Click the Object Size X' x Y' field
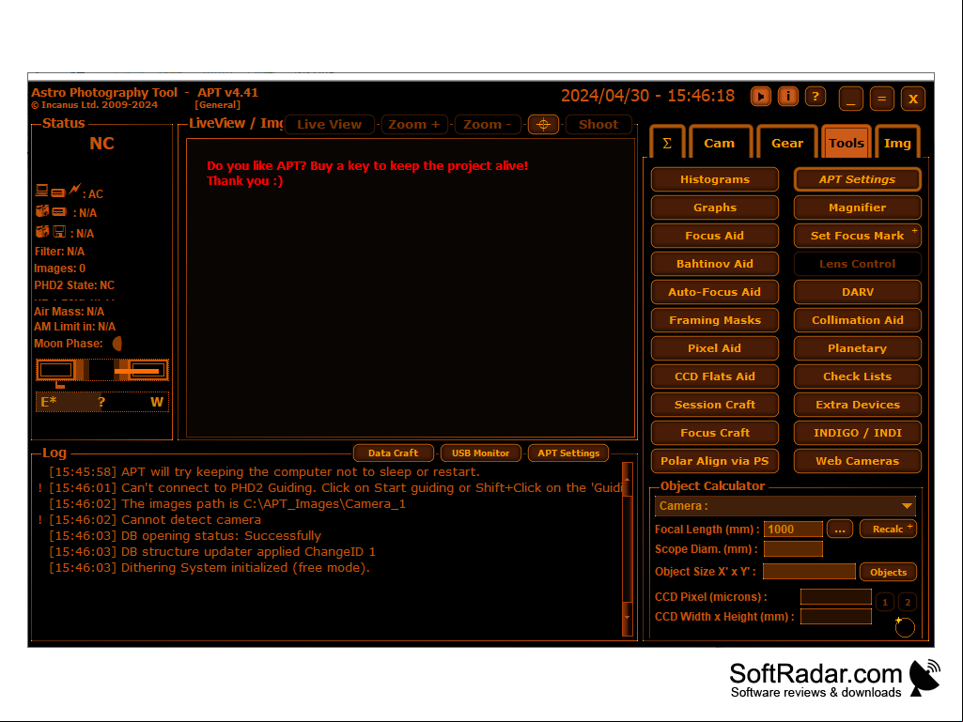 point(809,572)
